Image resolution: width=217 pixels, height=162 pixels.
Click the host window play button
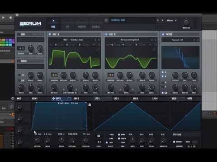tap(3, 18)
